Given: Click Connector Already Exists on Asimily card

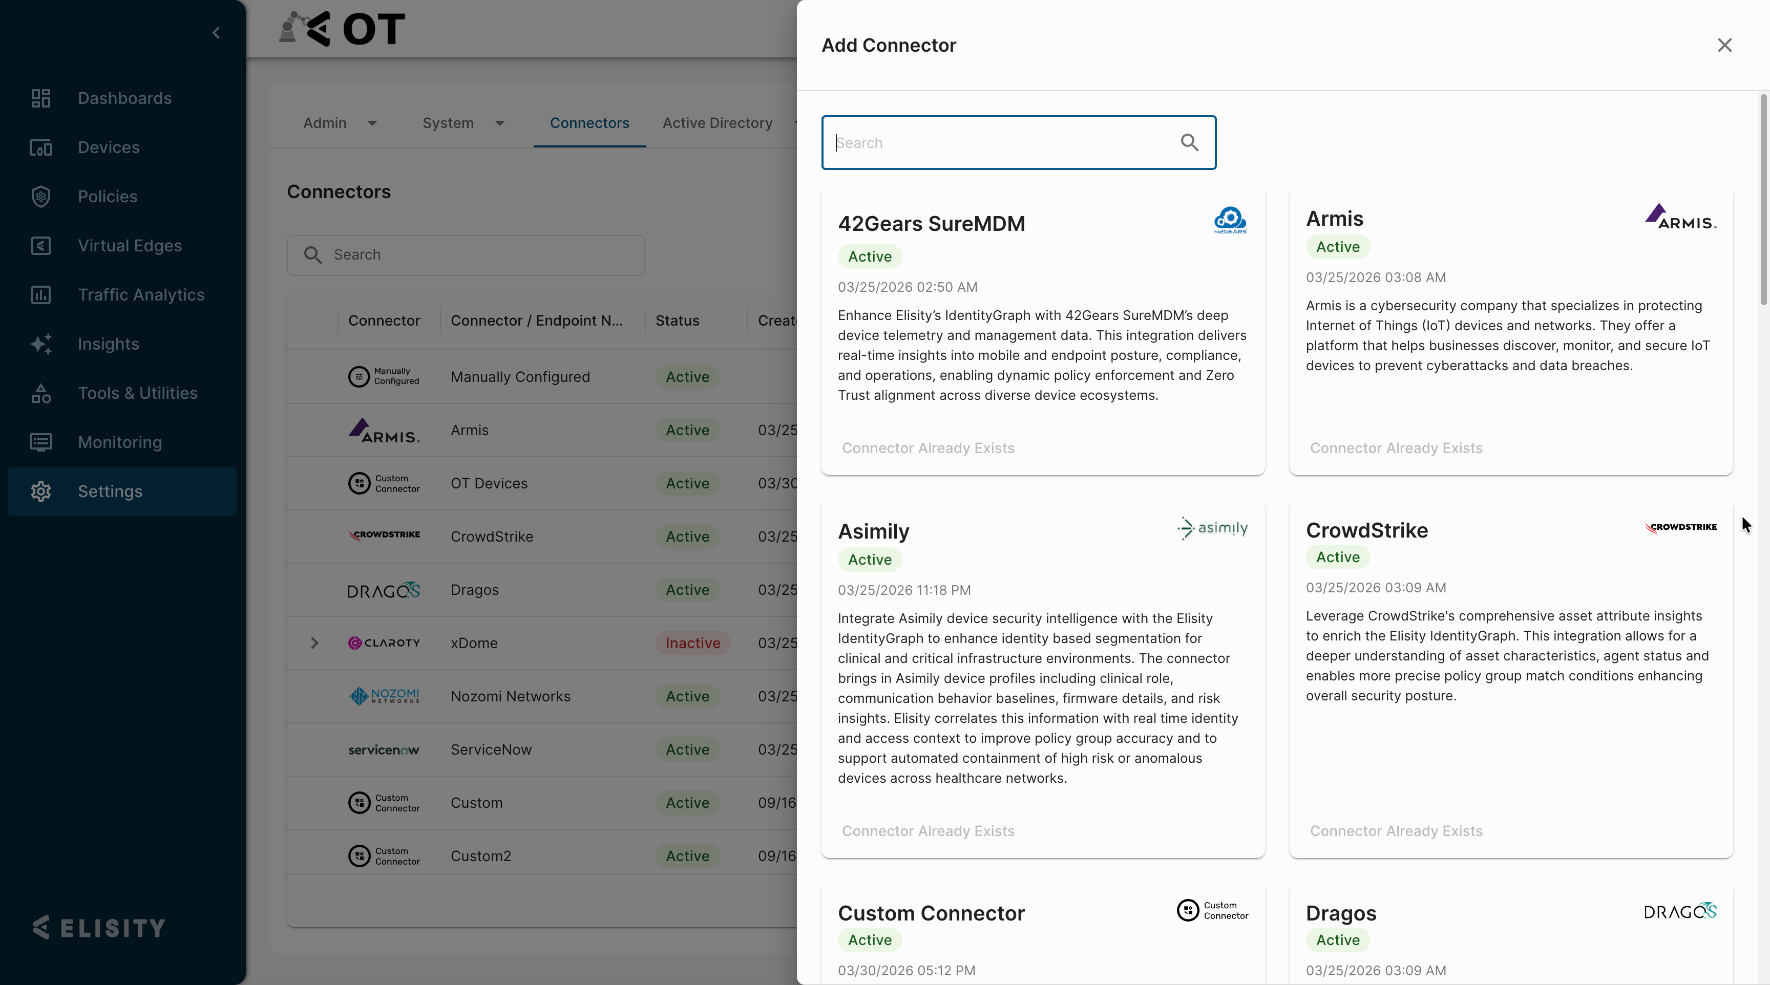Looking at the screenshot, I should (x=928, y=831).
